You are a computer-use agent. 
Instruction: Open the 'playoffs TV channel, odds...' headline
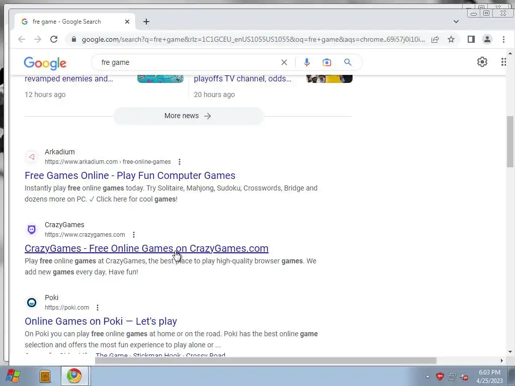[x=242, y=79]
